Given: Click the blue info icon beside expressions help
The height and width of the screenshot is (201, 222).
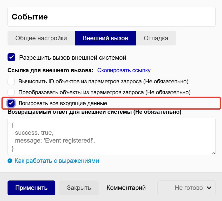Looking at the screenshot, I should 10,161.
